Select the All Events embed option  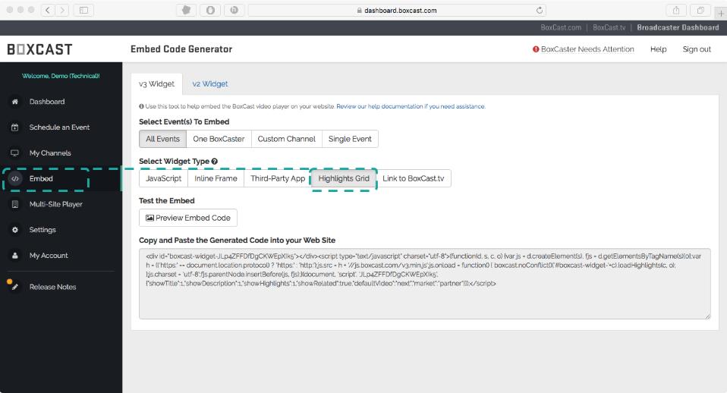(163, 139)
